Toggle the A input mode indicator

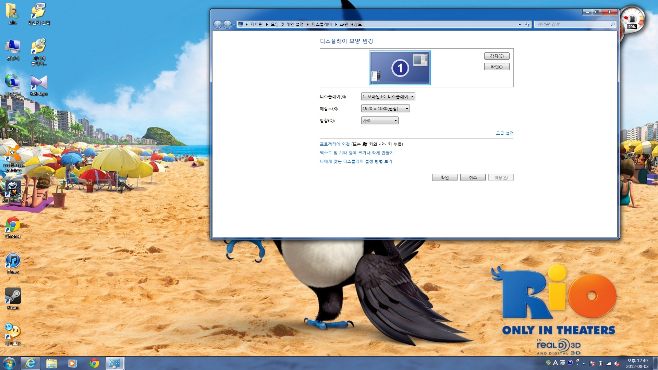[555, 362]
